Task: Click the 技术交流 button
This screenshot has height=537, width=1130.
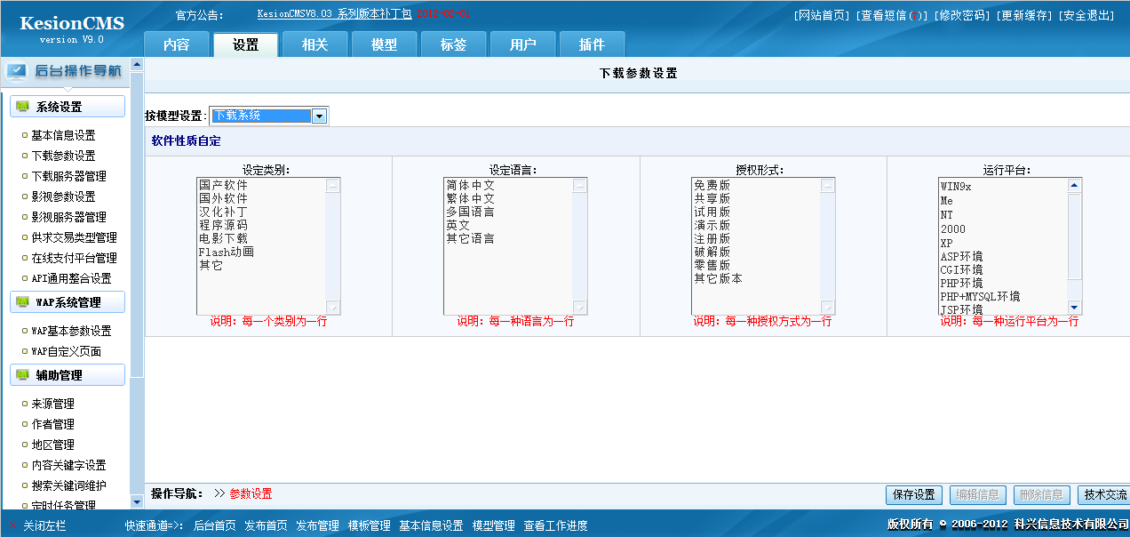Action: (x=1104, y=494)
